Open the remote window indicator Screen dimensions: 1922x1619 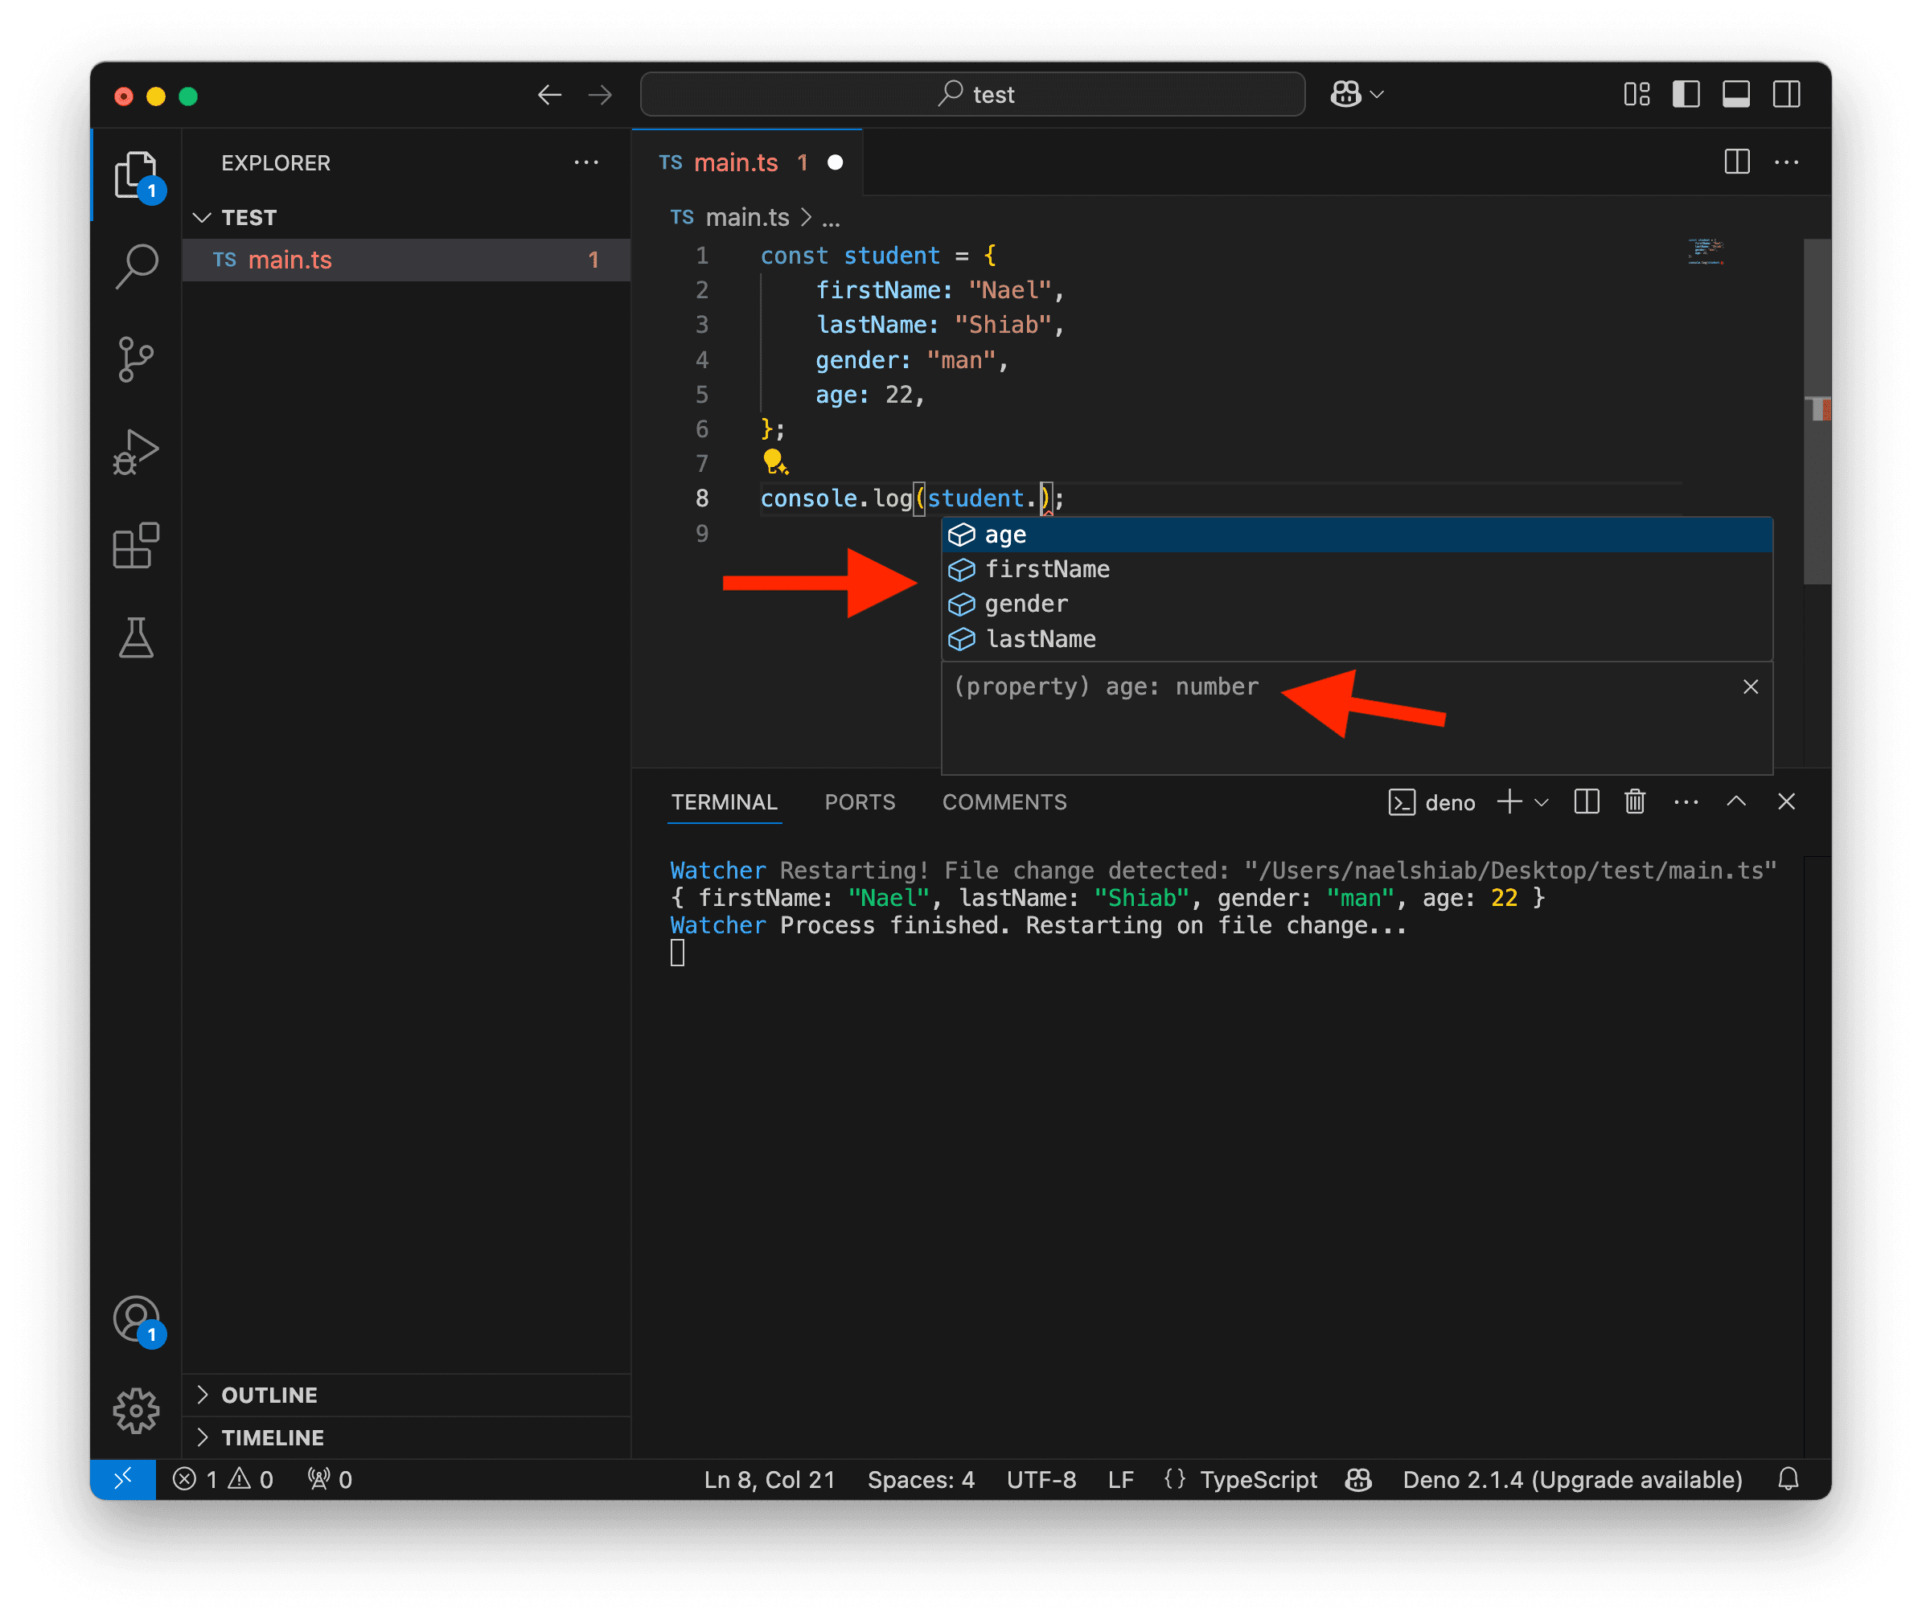123,1479
